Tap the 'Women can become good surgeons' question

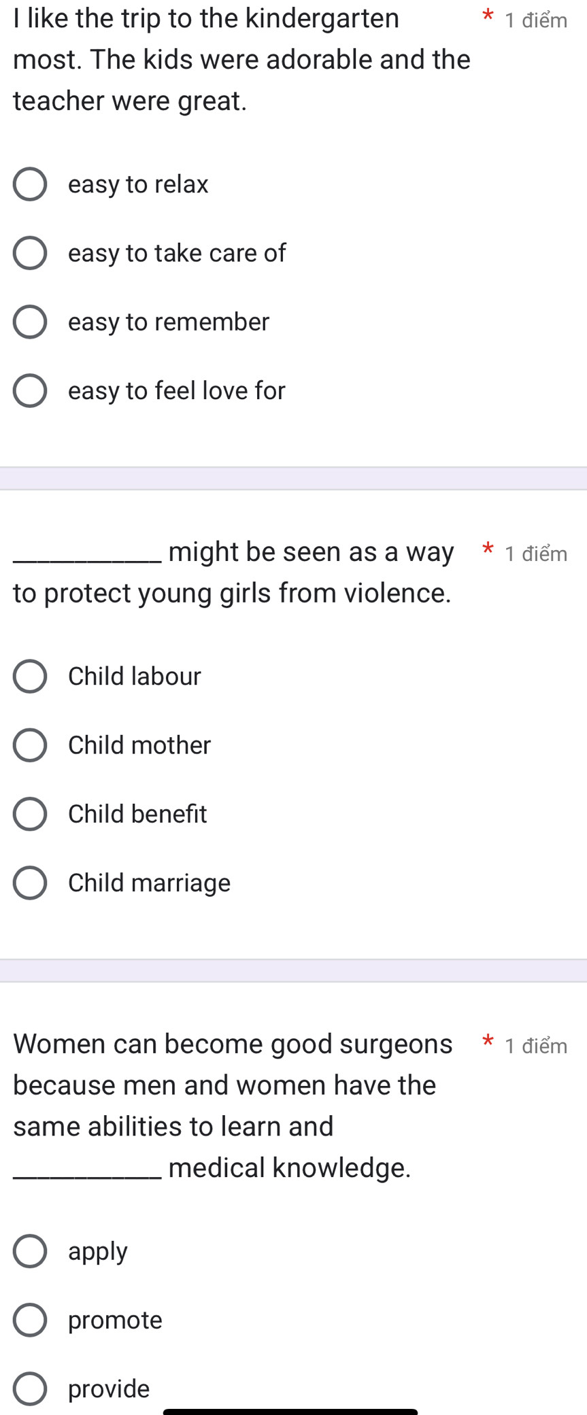coord(233,1106)
